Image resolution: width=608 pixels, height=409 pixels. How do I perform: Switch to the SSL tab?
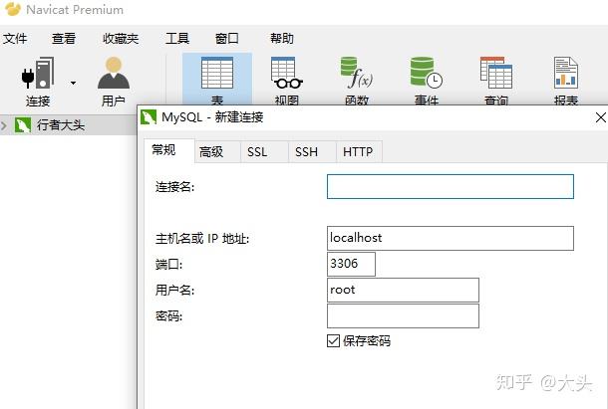[264, 152]
